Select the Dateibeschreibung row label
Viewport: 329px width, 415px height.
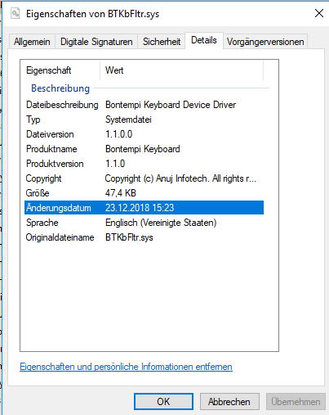point(62,105)
